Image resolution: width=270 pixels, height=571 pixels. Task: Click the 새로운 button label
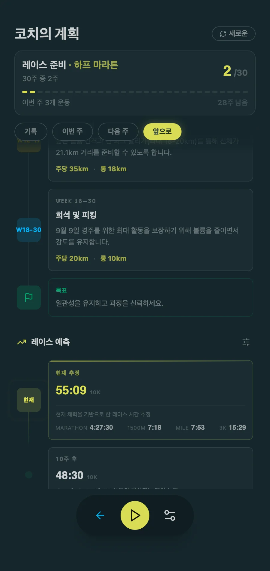click(238, 34)
